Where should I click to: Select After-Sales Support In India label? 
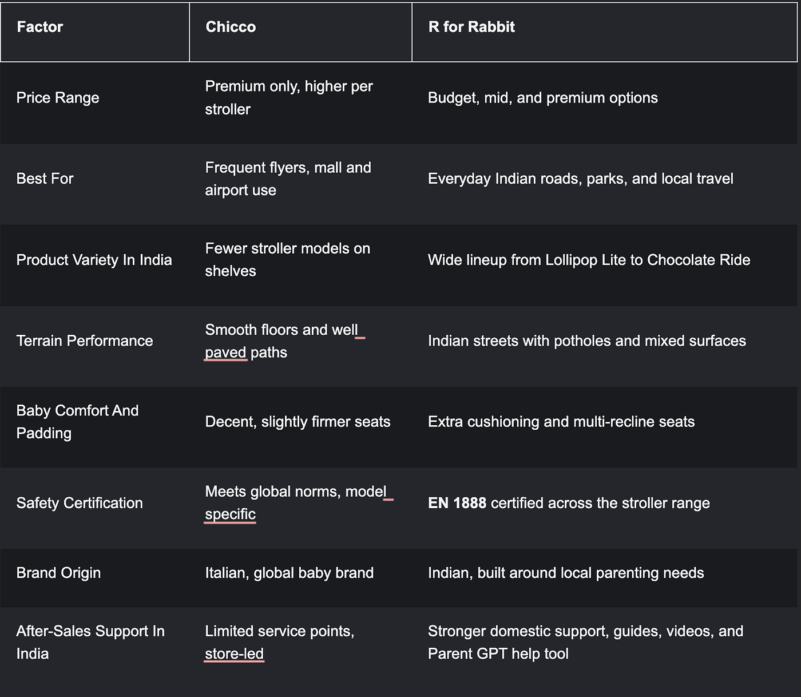coord(90,642)
